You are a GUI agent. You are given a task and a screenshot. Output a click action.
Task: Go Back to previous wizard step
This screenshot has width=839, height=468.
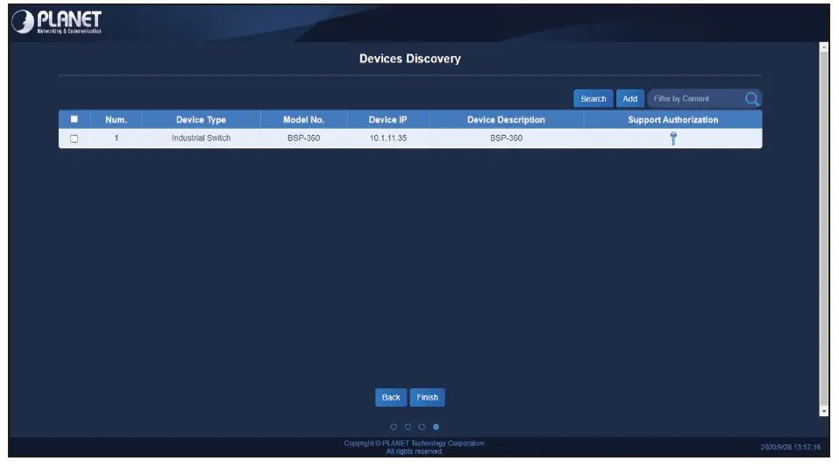coord(391,397)
